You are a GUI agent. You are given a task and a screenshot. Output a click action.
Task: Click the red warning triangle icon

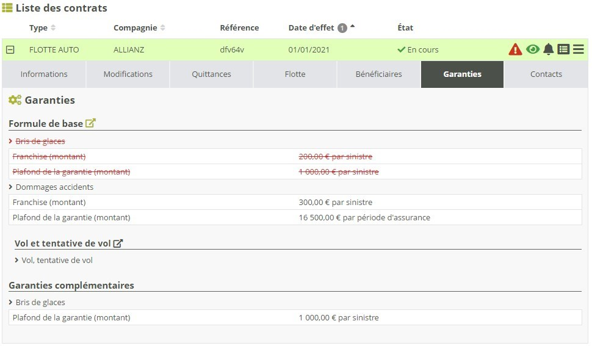coord(515,49)
